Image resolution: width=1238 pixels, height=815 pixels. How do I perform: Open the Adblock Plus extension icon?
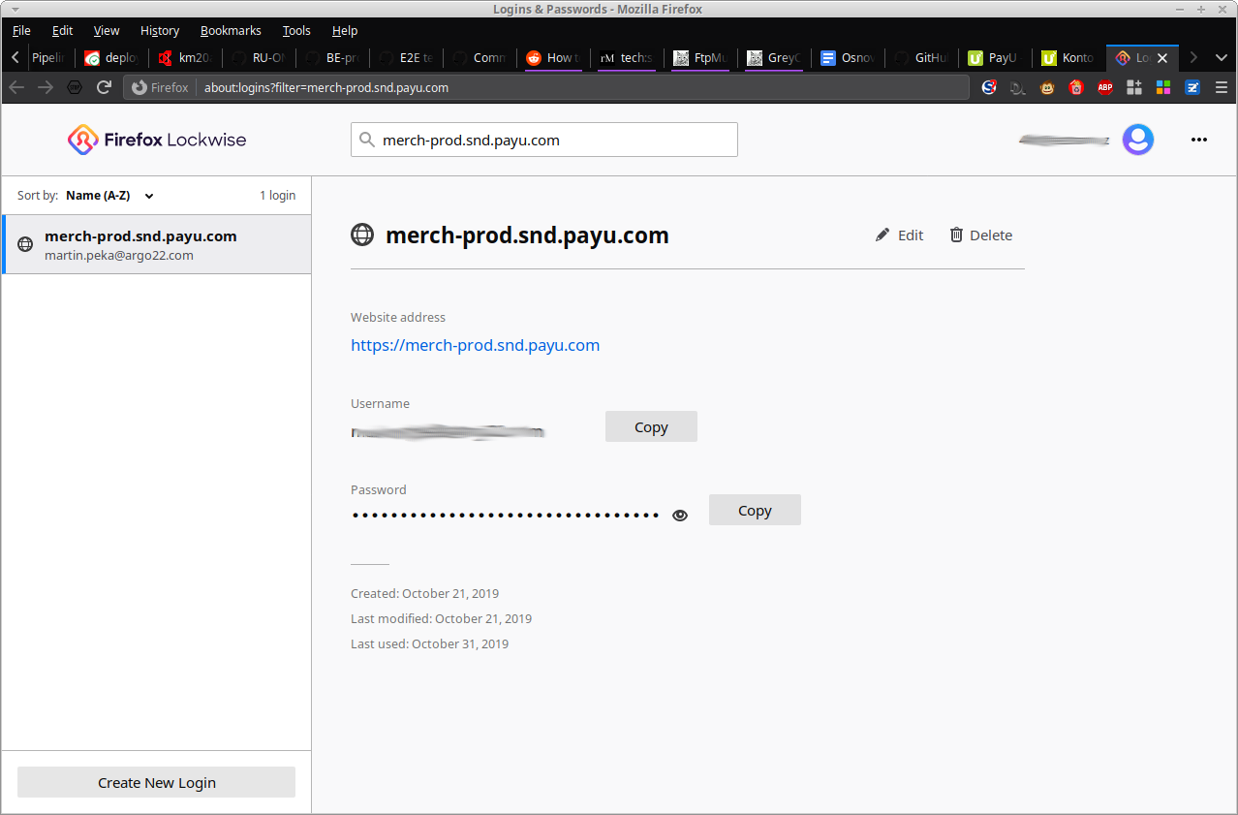pos(1104,87)
